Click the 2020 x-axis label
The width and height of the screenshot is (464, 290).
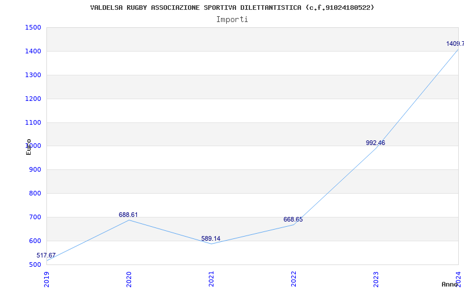pyautogui.click(x=129, y=279)
